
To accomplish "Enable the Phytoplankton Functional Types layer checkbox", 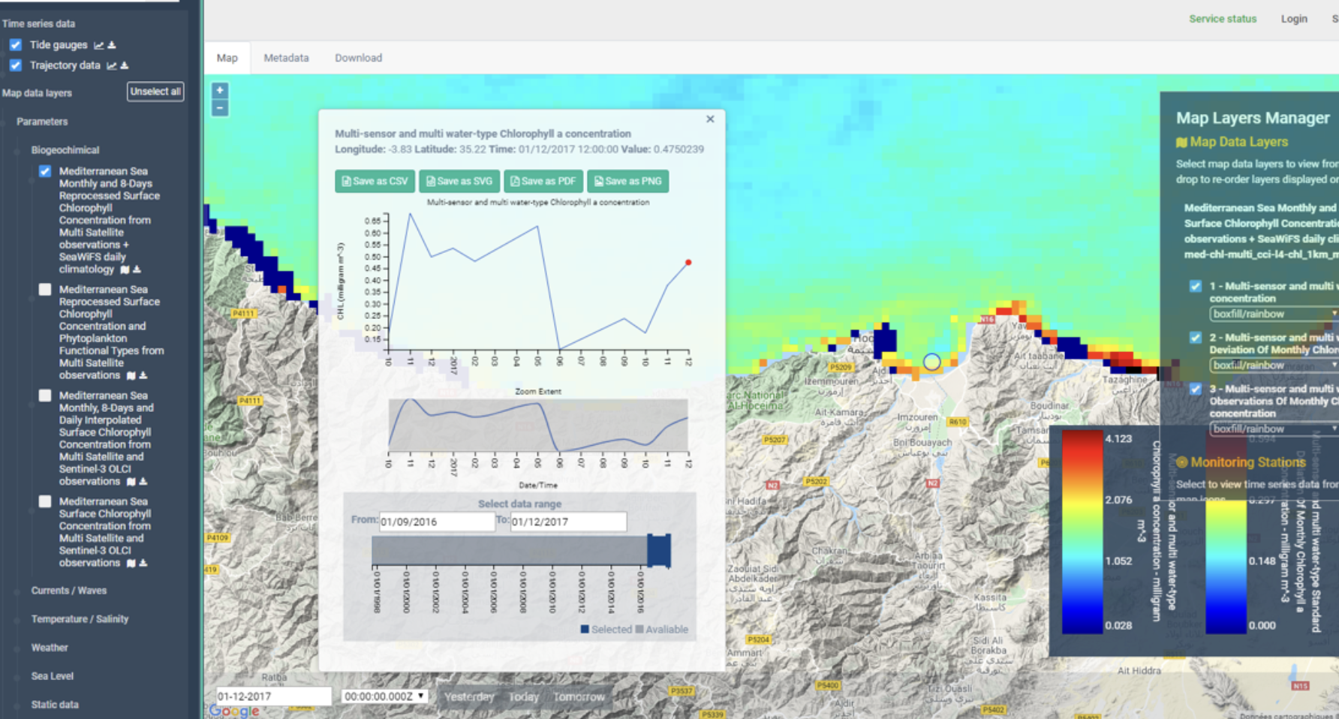I will [x=45, y=290].
